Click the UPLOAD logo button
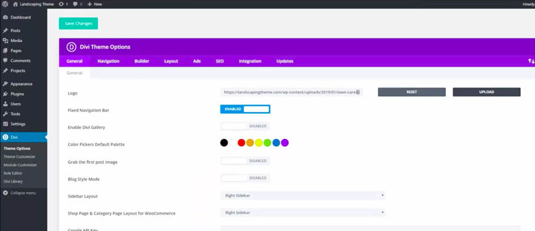Viewport: 535px width, 231px height. click(486, 92)
